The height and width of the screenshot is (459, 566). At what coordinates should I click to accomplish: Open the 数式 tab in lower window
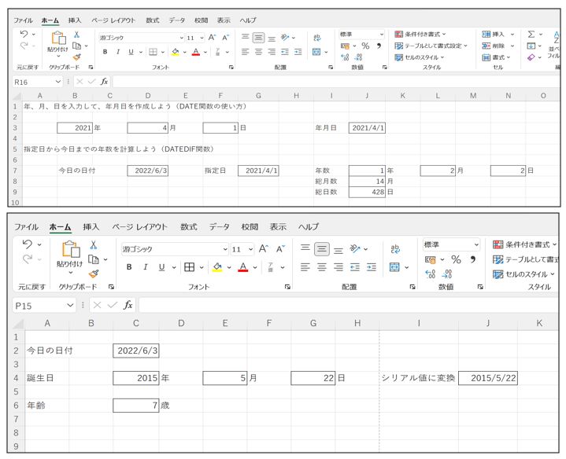[x=189, y=227]
